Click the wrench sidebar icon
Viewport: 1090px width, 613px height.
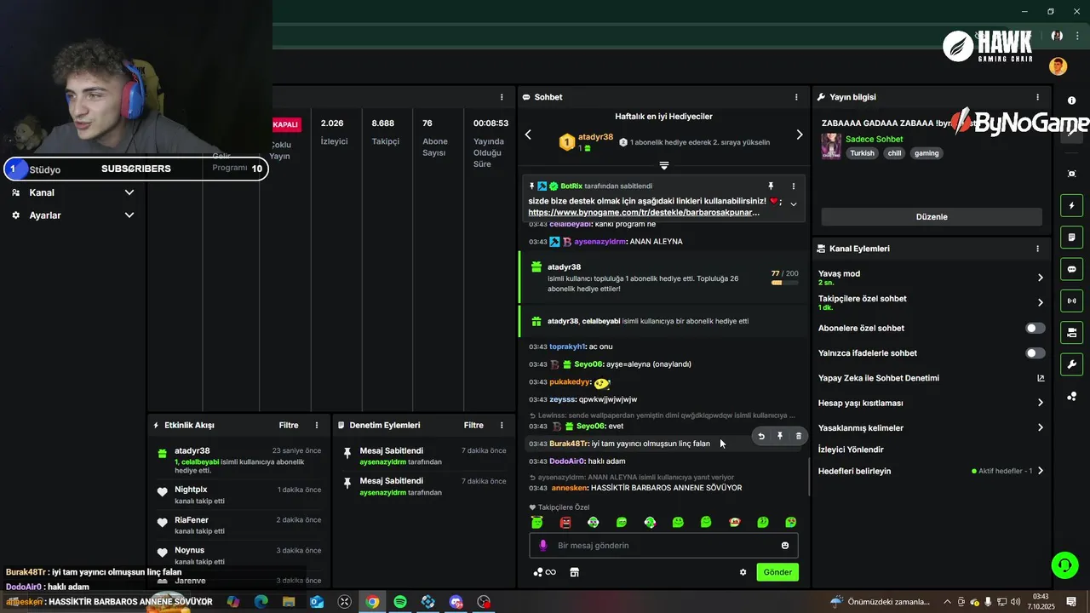point(1071,364)
